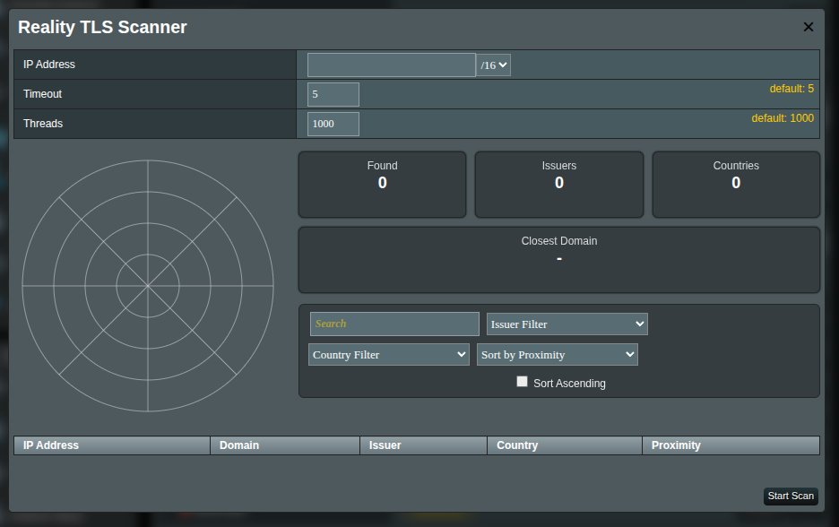Click the 'default: 5' hint text

791,89
